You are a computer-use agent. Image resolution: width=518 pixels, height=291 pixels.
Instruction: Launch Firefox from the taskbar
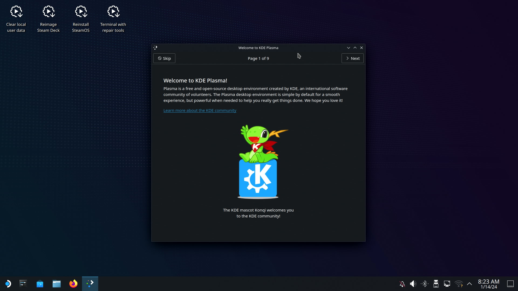[73, 284]
